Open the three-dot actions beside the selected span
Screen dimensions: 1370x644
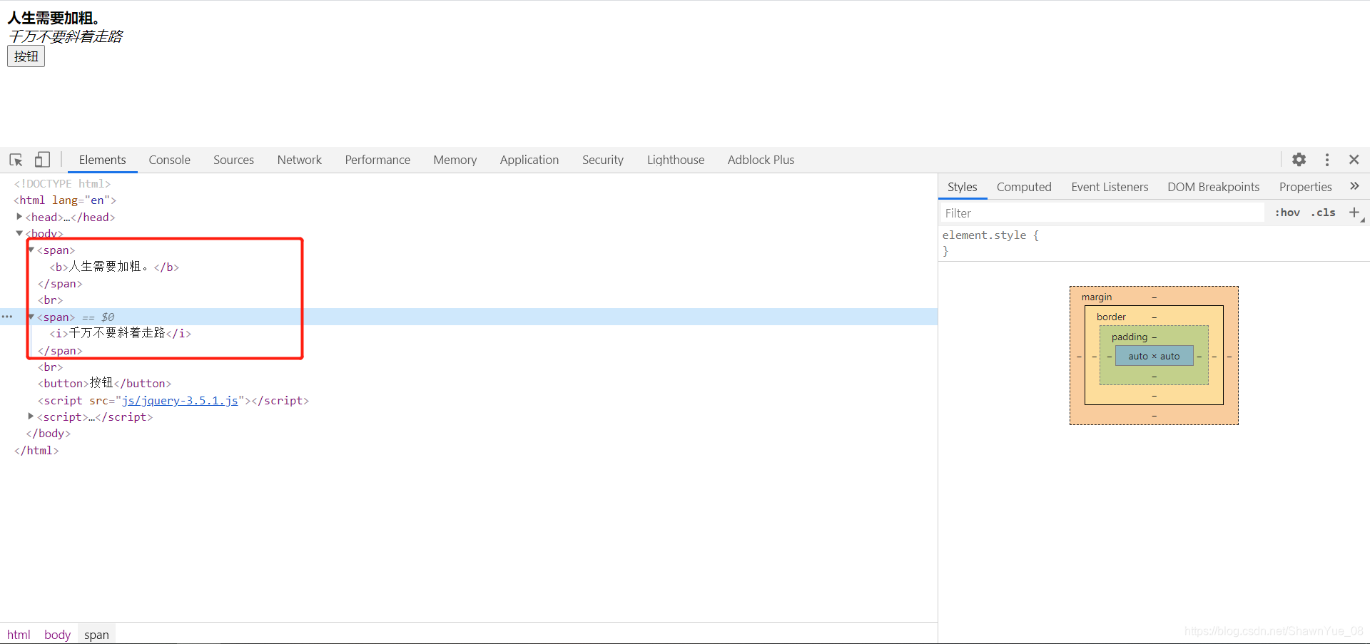7,317
